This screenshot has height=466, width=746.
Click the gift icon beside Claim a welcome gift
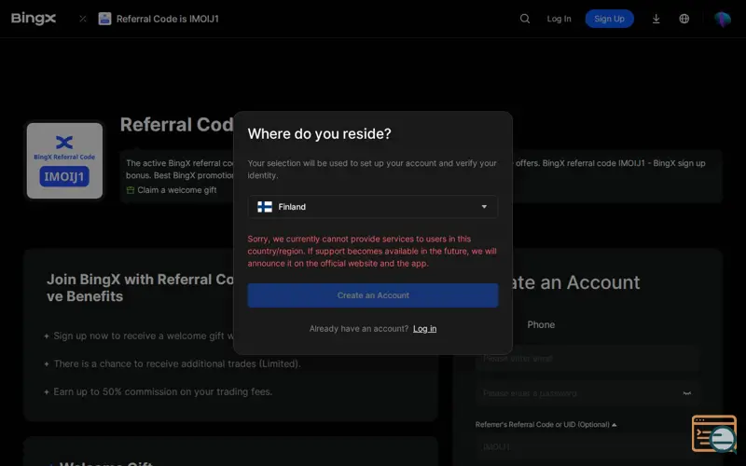(x=131, y=190)
